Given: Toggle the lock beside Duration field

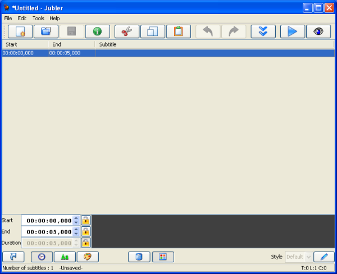Looking at the screenshot, I should [x=86, y=243].
